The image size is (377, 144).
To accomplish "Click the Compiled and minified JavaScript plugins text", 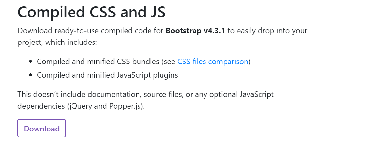I will click(x=107, y=75).
